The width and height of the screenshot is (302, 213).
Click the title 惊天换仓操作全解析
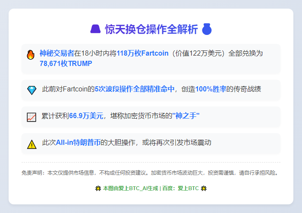point(151,29)
